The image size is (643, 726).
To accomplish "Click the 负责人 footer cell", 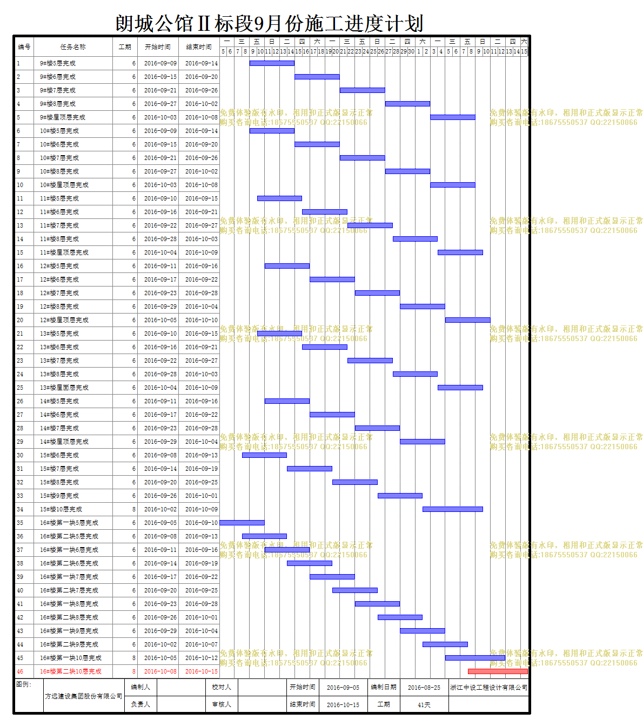I will coord(140,704).
